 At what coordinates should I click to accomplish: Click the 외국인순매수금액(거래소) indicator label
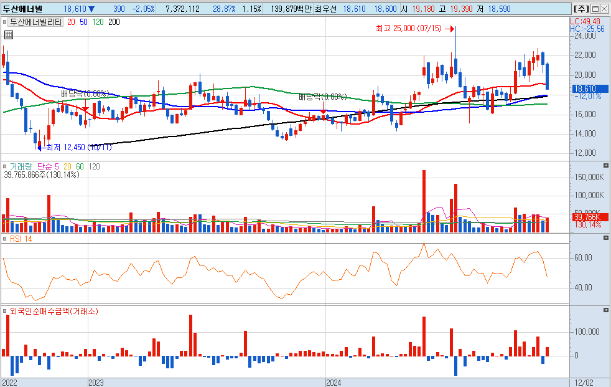54,312
